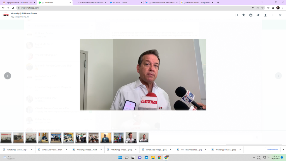Switch to the Agregar Noticia tab

coord(19,3)
